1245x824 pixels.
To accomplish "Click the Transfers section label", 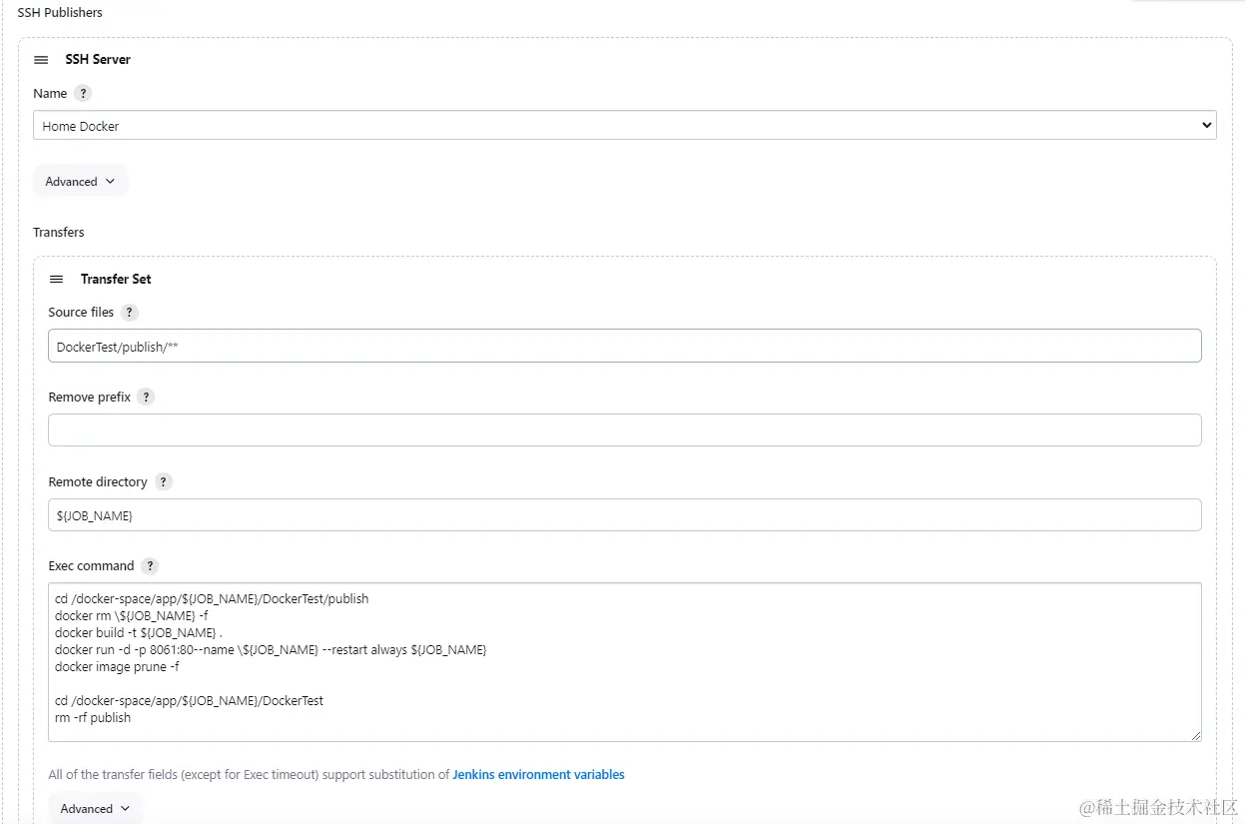I will coord(59,232).
